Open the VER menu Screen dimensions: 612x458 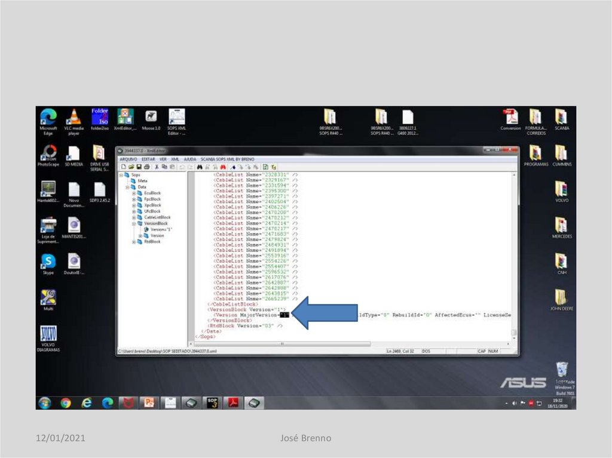point(163,159)
